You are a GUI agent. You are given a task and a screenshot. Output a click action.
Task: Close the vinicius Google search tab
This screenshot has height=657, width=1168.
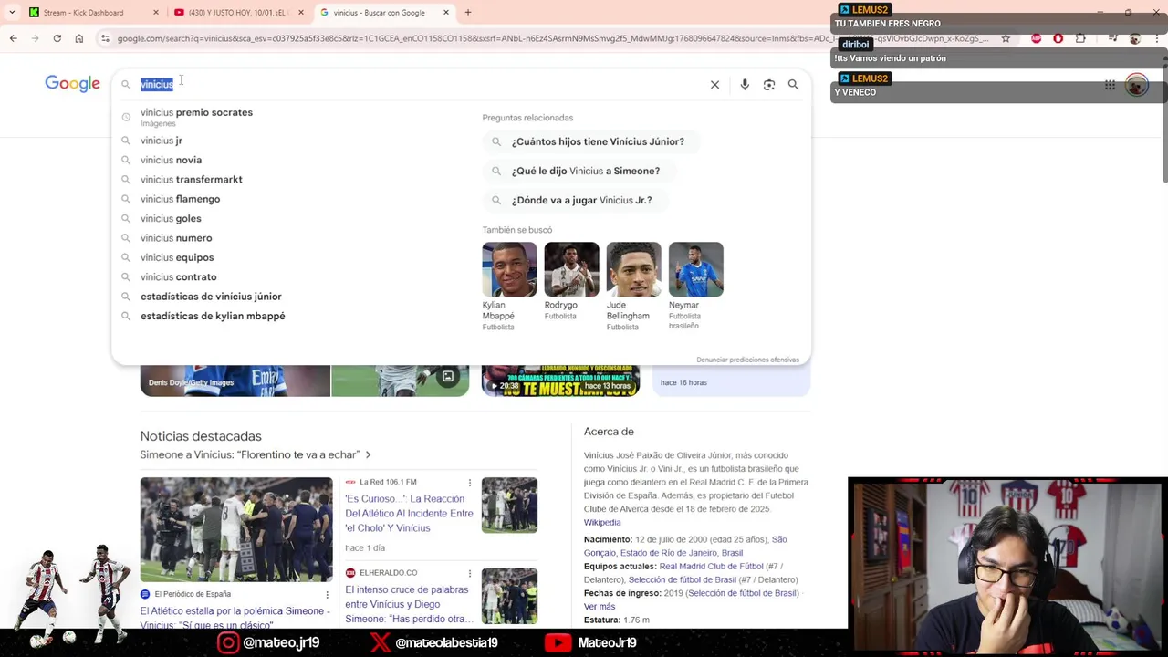pos(446,13)
